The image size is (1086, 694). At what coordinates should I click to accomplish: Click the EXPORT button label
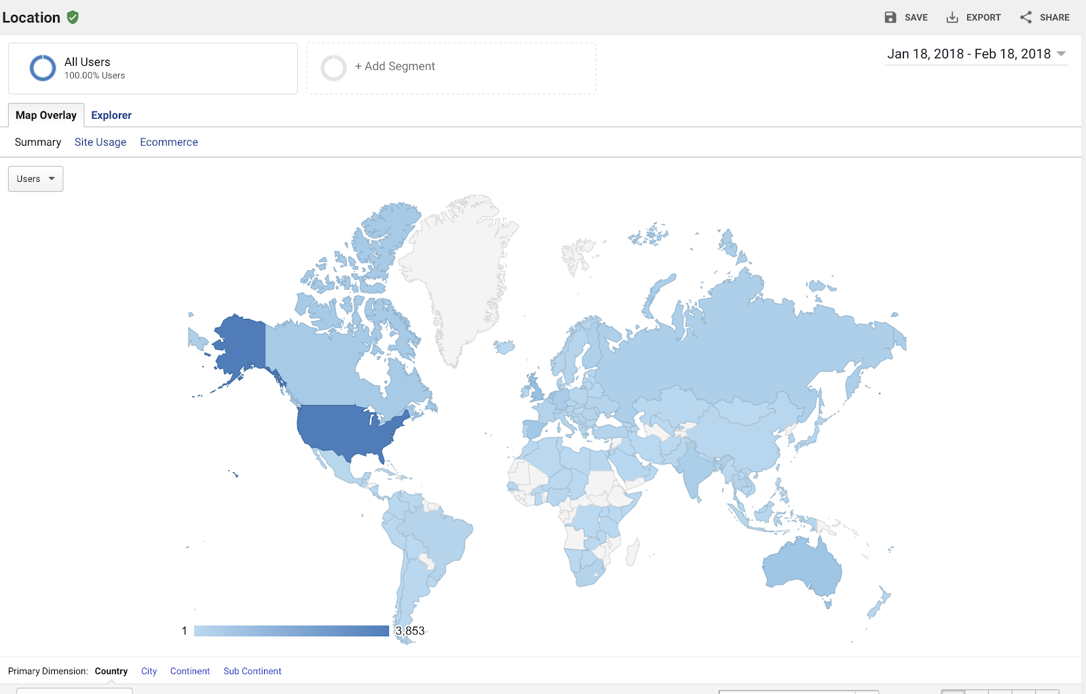[984, 18]
